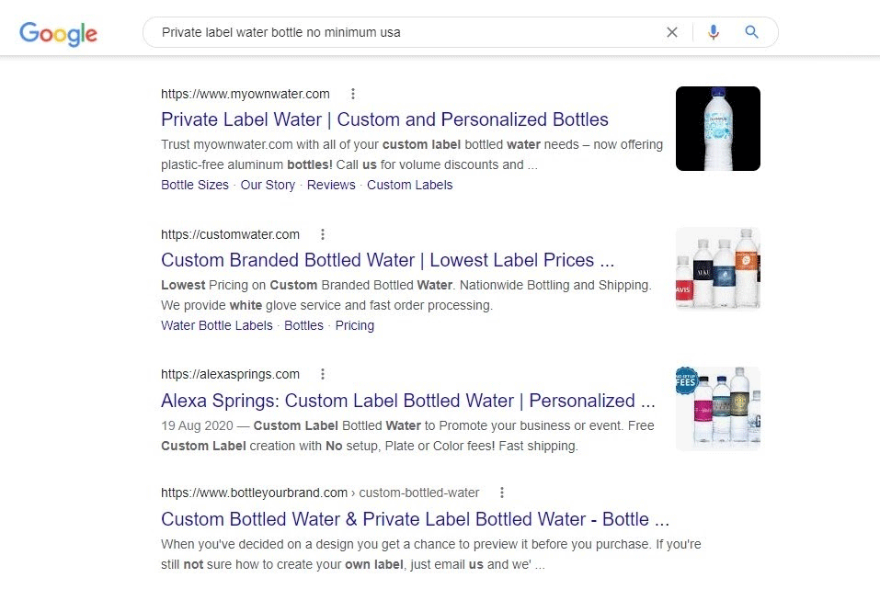Click the myownwater bottle thumbnail

pos(717,129)
